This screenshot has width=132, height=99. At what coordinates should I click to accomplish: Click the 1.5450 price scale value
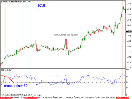click(129, 41)
